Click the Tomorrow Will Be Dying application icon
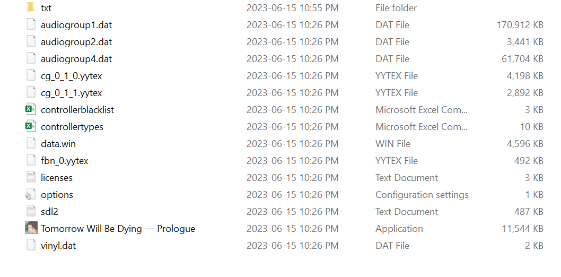561x277 pixels. click(x=31, y=228)
